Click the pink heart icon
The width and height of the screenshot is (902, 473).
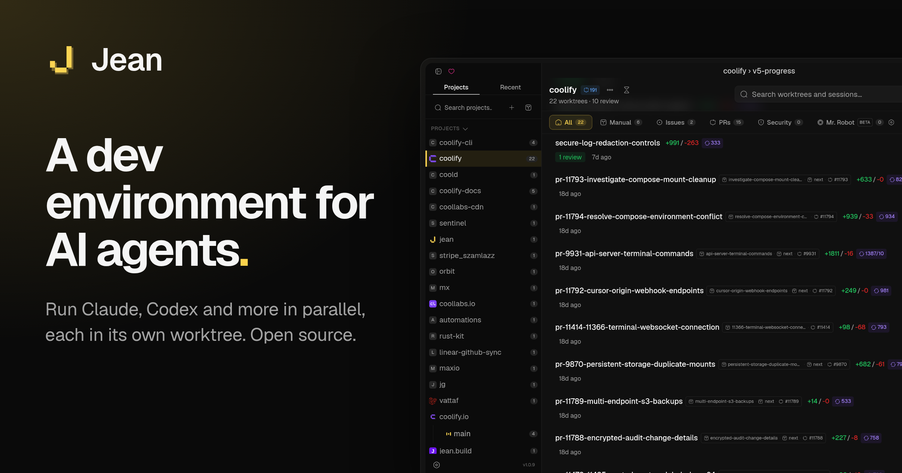tap(451, 71)
